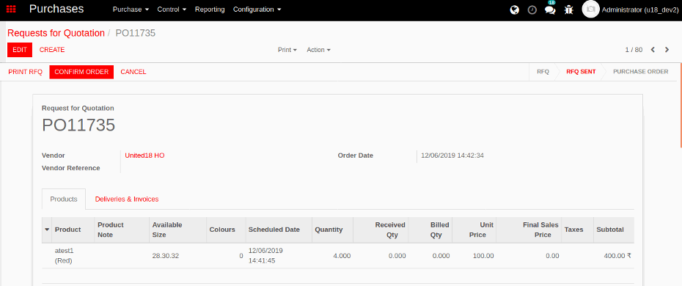
Task: Open the red apps grid menu icon
Action: pos(11,9)
